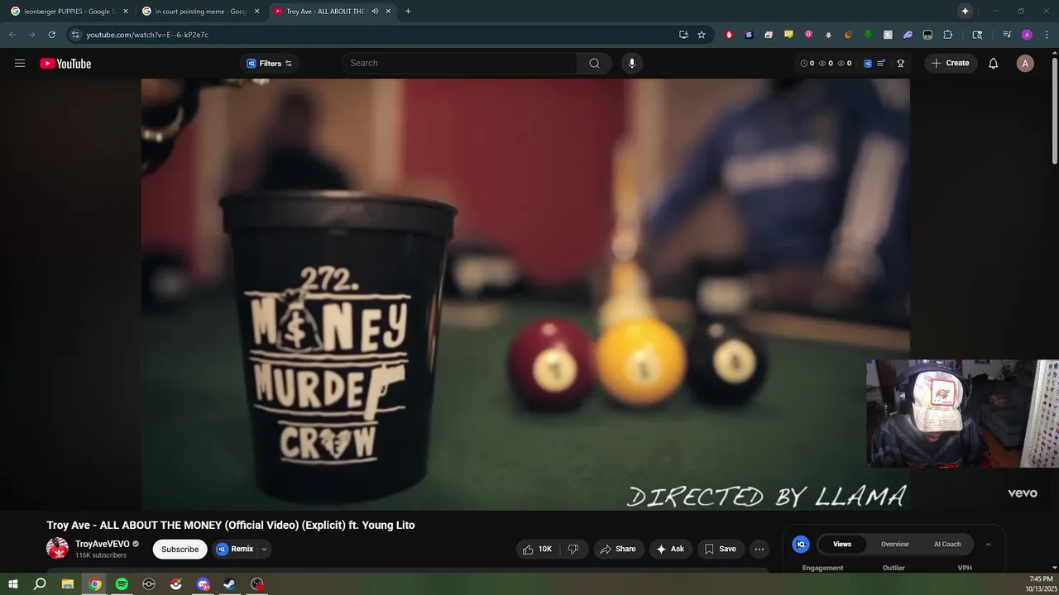
Task: Start a voice search with the microphone
Action: pyautogui.click(x=632, y=64)
